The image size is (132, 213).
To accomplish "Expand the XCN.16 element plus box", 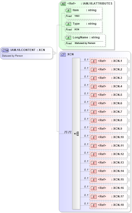I will coord(128,188).
